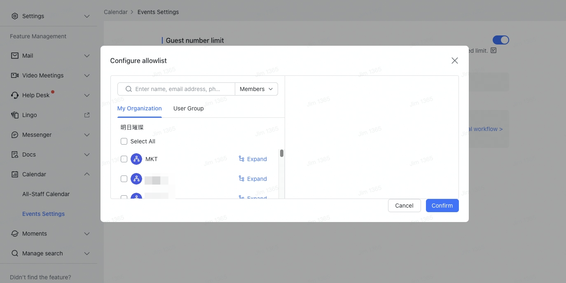The image size is (566, 283).
Task: Click the Settings gear icon
Action: tap(15, 16)
